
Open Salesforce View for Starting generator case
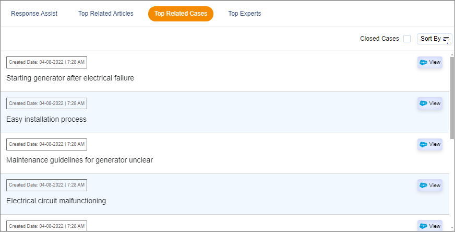click(430, 62)
